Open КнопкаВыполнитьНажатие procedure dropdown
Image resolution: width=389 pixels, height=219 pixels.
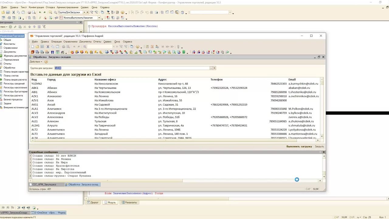(99, 18)
